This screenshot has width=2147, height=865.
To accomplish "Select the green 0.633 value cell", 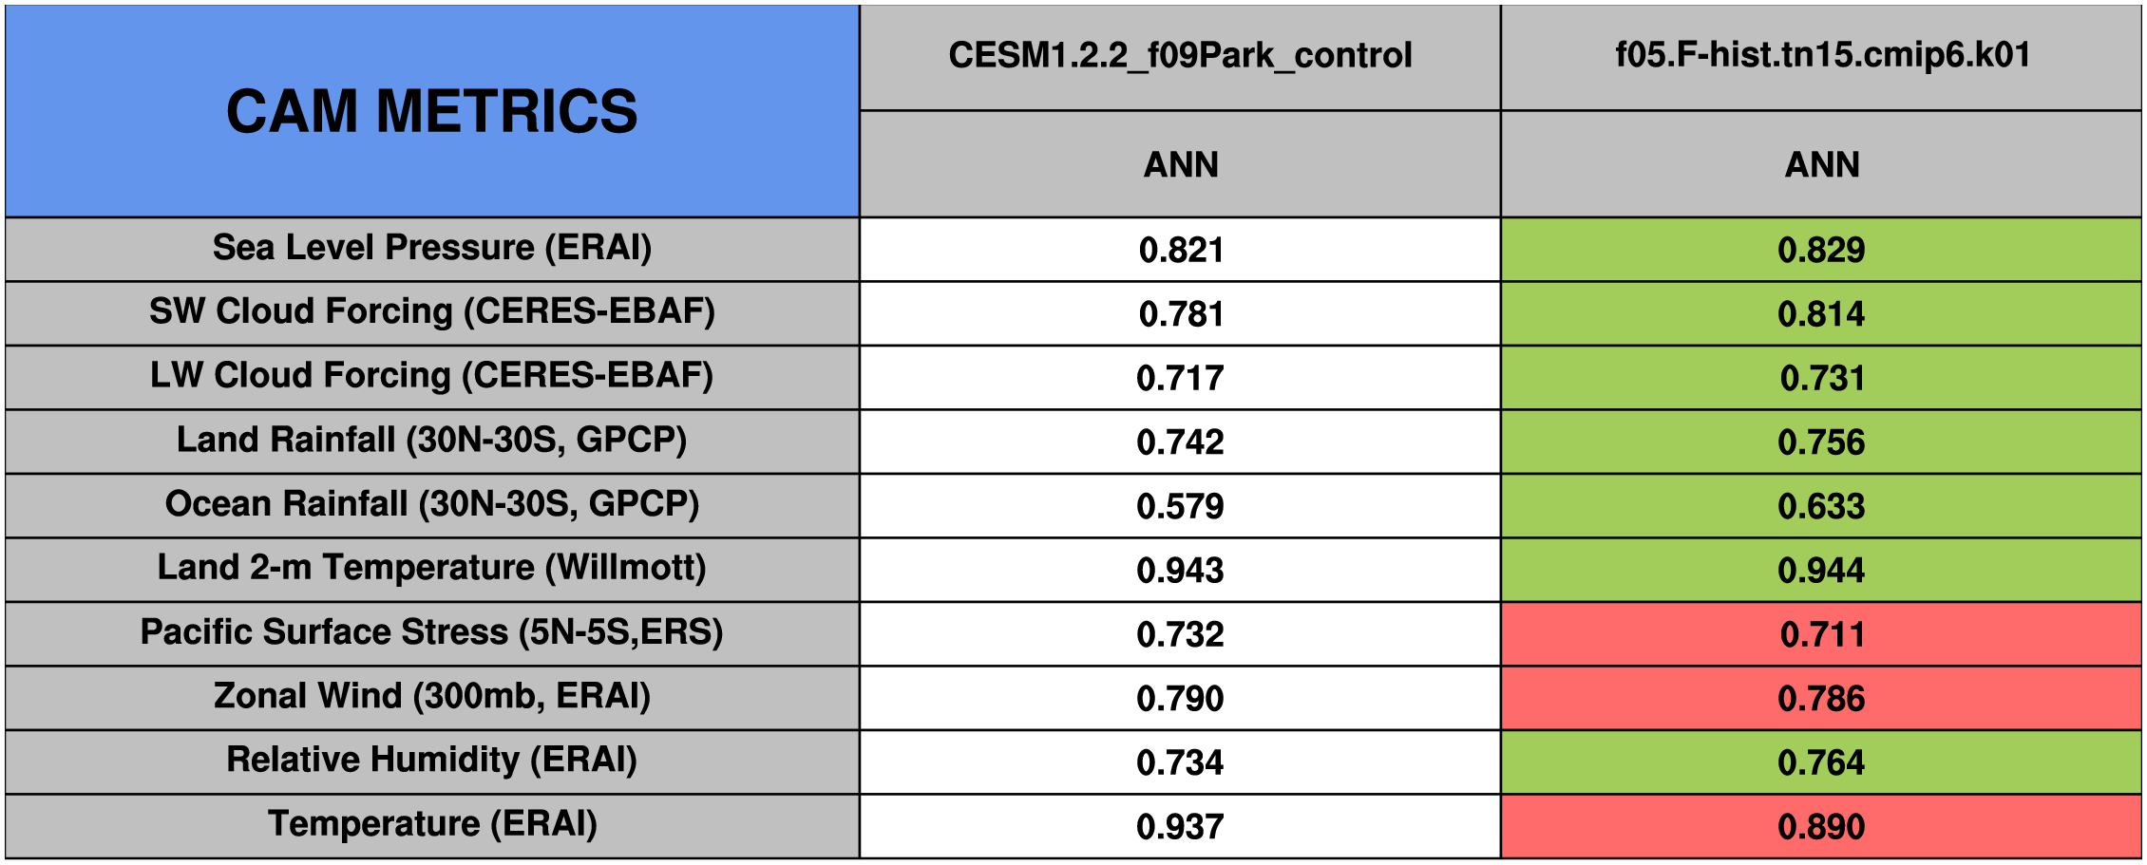I will [x=1821, y=505].
